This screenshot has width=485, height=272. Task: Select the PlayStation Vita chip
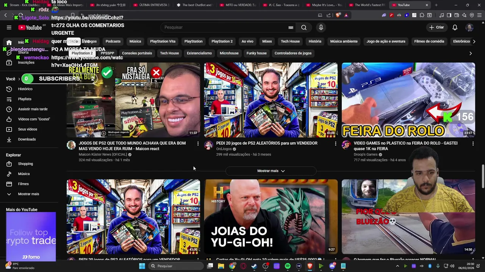point(163,41)
